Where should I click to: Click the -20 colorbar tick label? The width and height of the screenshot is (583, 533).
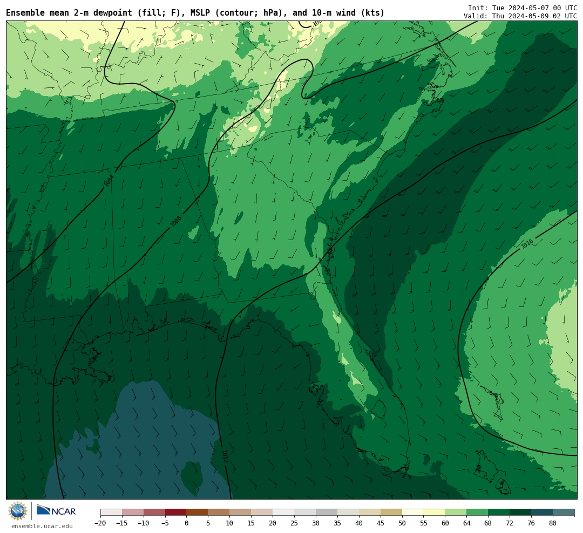pos(100,523)
